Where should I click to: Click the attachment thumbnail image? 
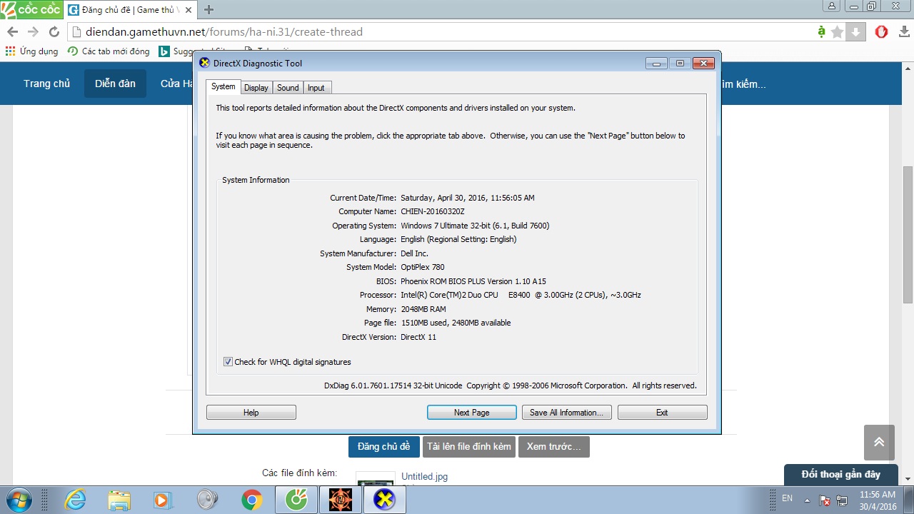[x=376, y=478]
